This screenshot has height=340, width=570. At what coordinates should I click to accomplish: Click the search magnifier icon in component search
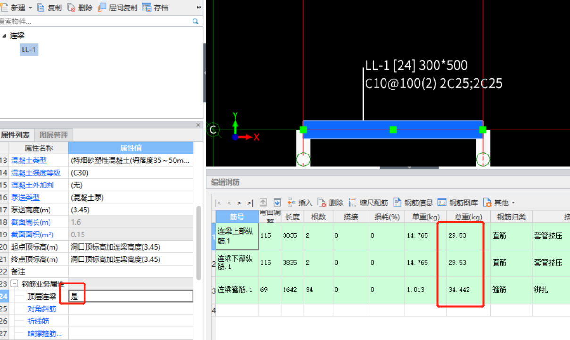pos(195,21)
